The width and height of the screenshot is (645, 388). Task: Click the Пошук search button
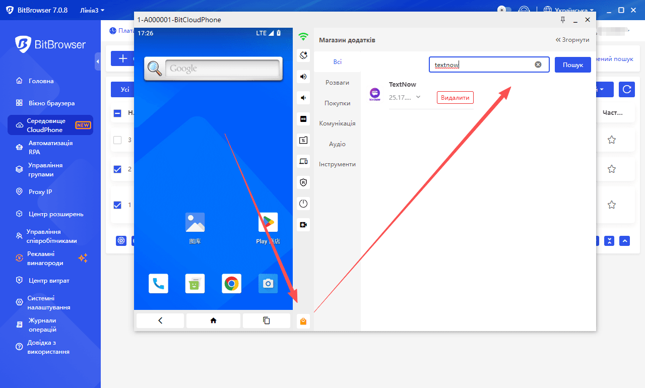[572, 65]
